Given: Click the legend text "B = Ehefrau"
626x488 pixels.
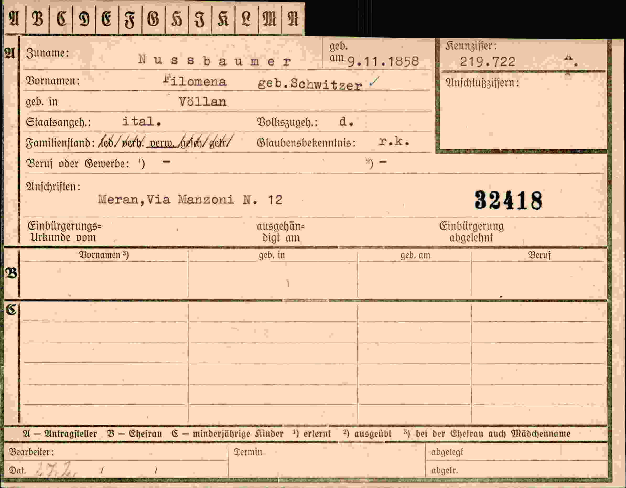Looking at the screenshot, I should point(134,434).
